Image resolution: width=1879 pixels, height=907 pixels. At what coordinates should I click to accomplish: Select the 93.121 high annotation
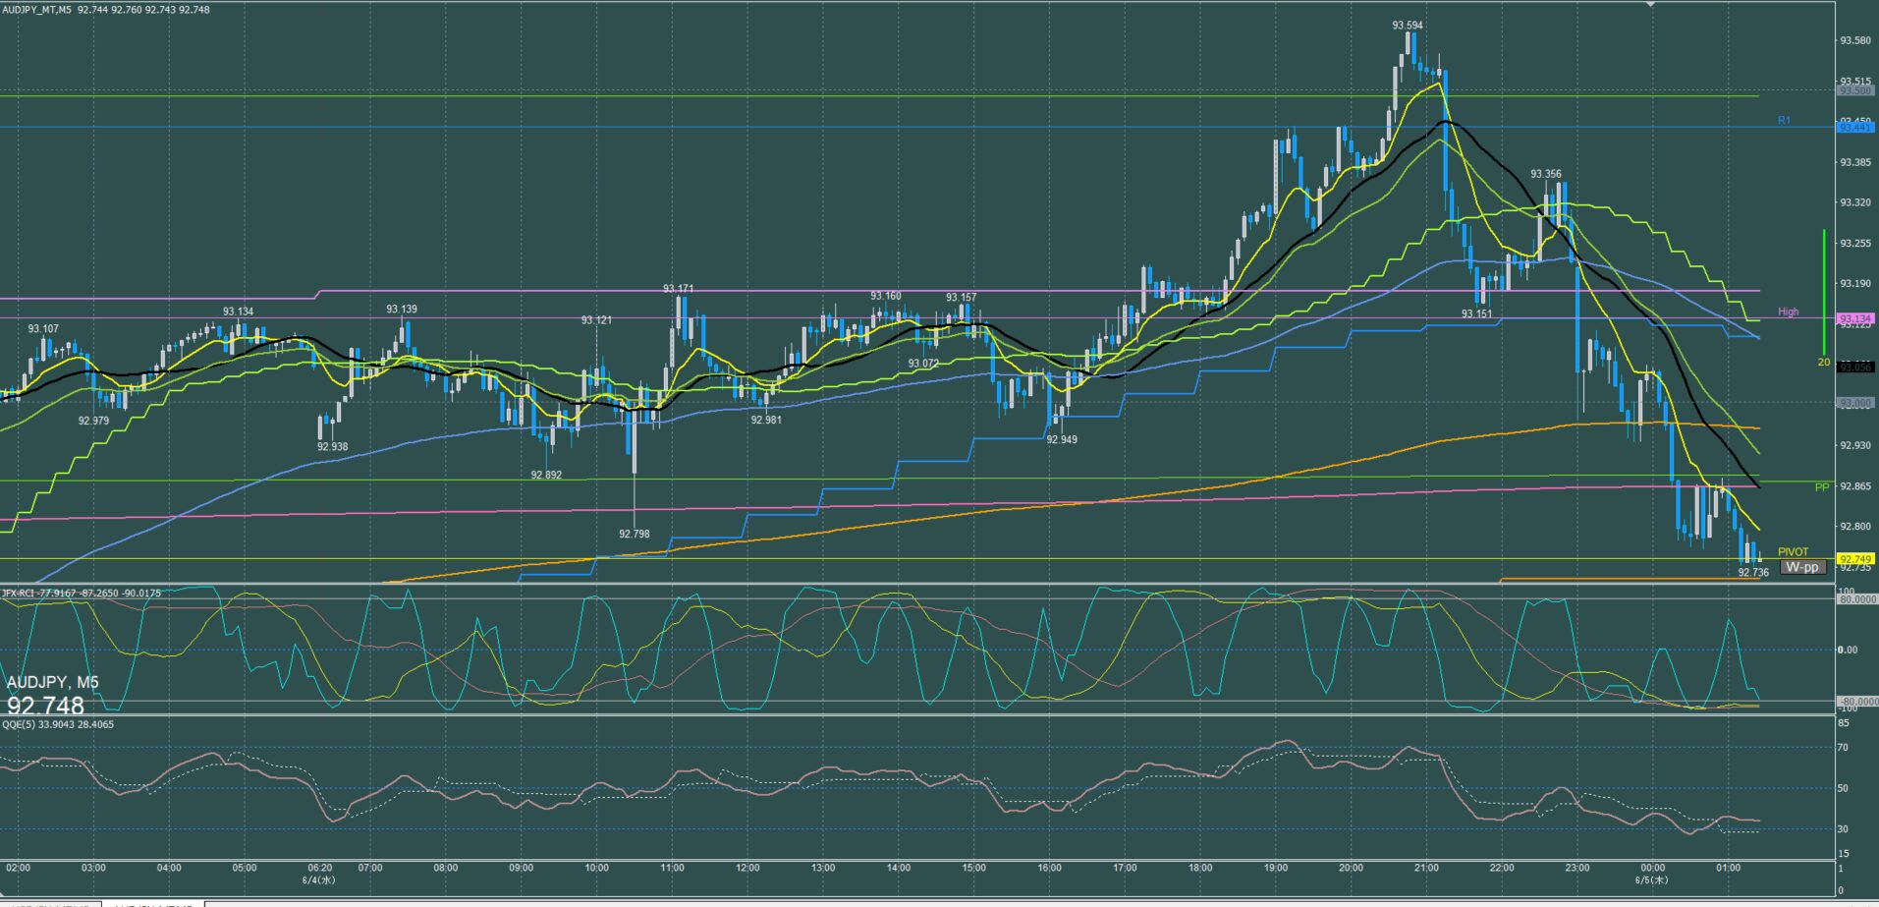(596, 320)
